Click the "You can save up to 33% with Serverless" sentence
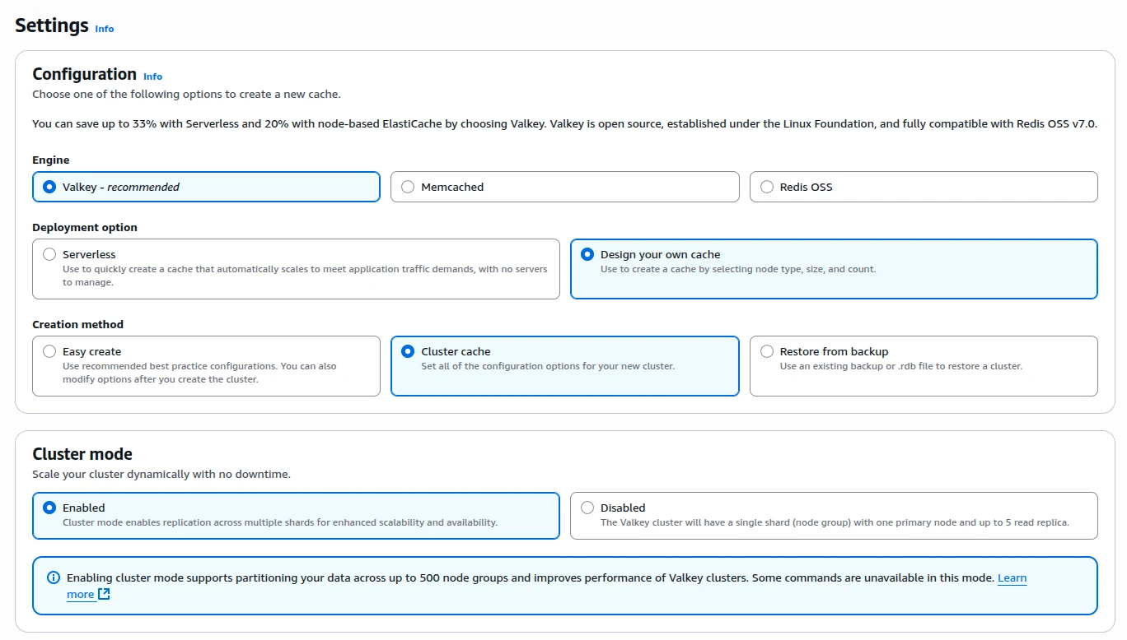Viewport: 1127px width, 640px height. point(564,123)
